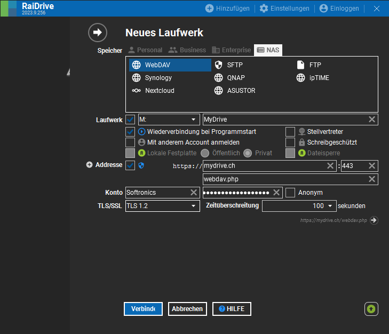Toggle Wiederverbindung bei Programmstart checkbox

[x=130, y=132]
